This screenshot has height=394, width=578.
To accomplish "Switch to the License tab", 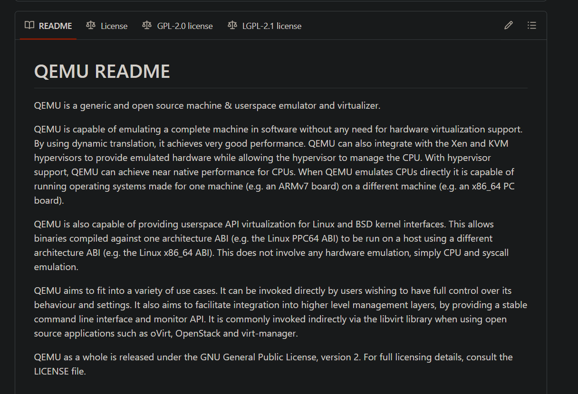I will tap(107, 26).
